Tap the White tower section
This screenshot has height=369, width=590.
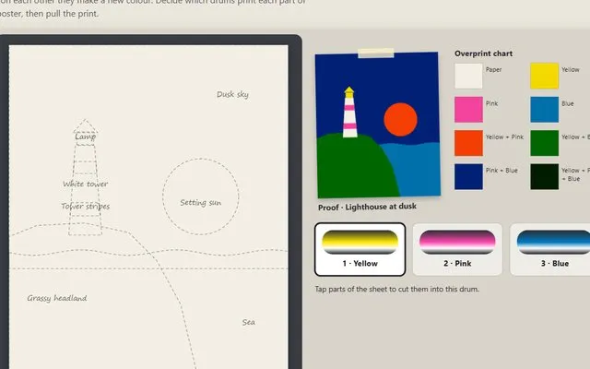(86, 184)
